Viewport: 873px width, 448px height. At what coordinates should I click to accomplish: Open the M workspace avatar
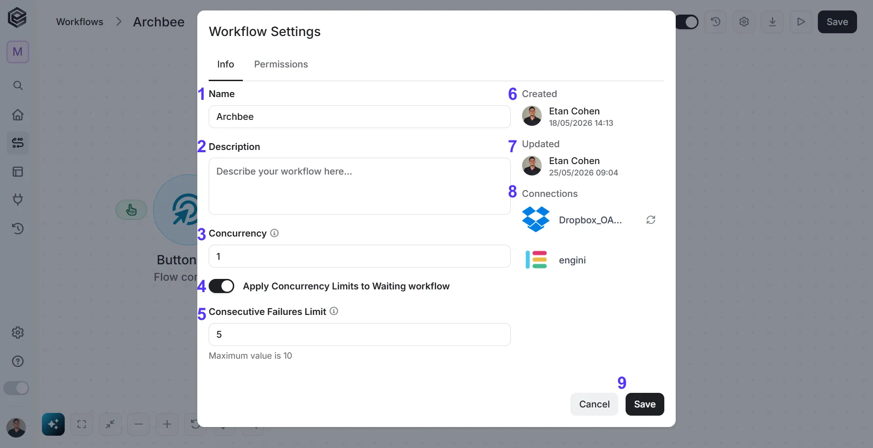point(18,52)
